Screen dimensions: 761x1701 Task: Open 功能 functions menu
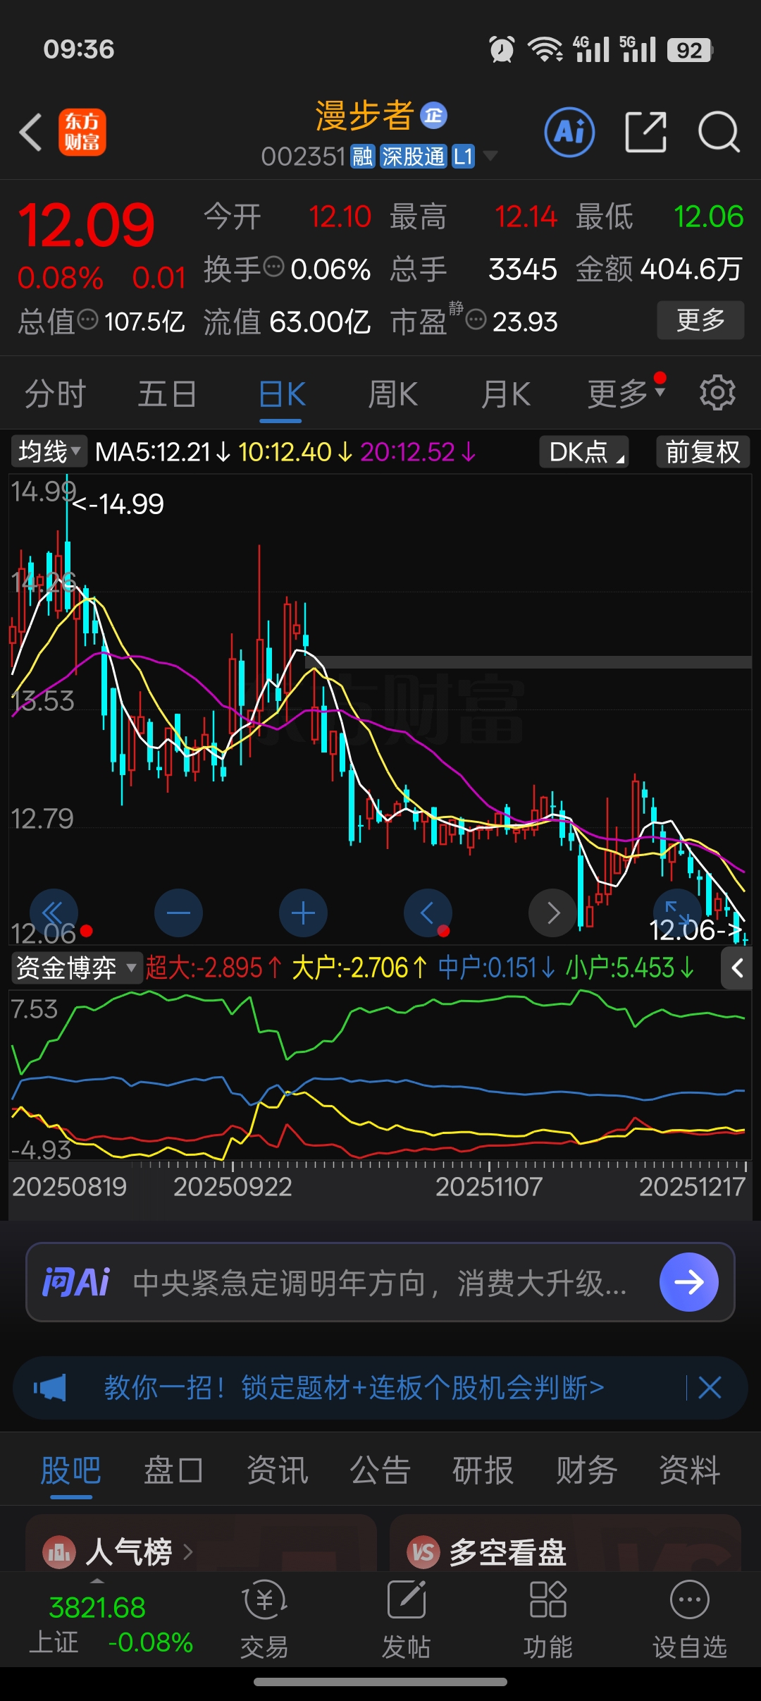547,1621
